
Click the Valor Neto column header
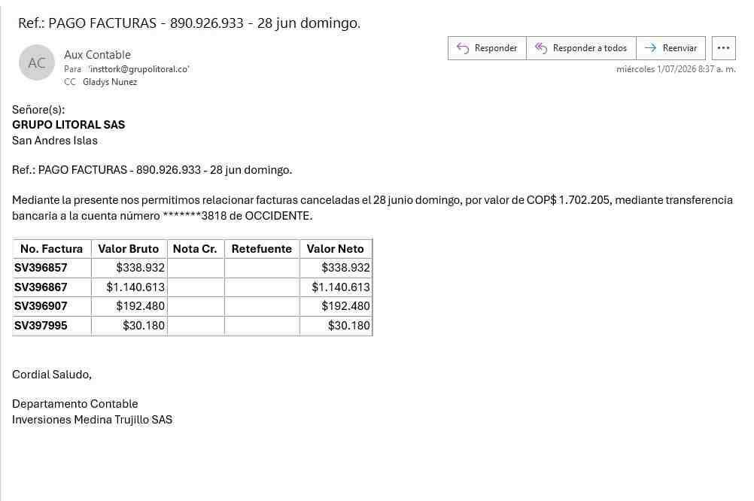click(x=335, y=249)
